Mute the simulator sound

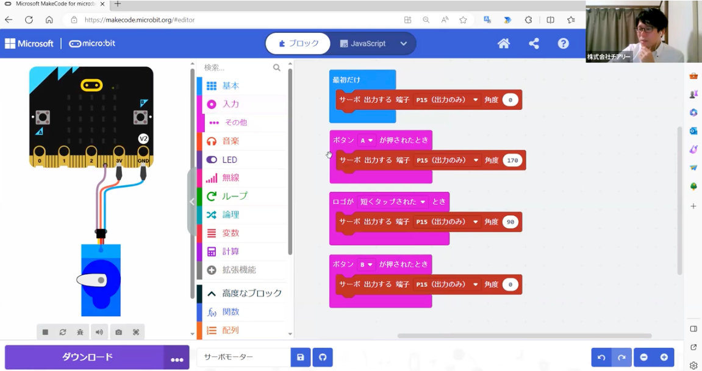[99, 332]
